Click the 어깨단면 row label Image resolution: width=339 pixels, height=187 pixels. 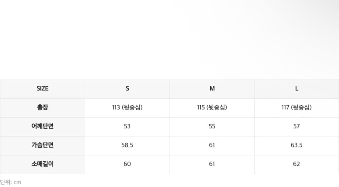(42, 126)
